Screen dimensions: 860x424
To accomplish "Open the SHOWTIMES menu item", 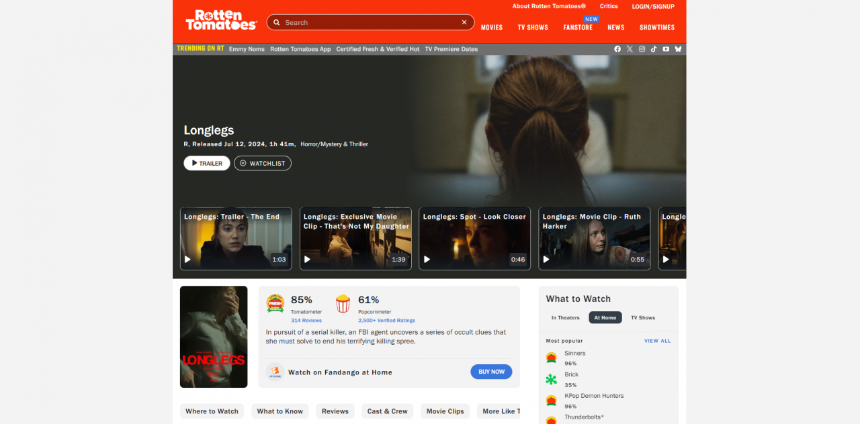I will (x=657, y=28).
